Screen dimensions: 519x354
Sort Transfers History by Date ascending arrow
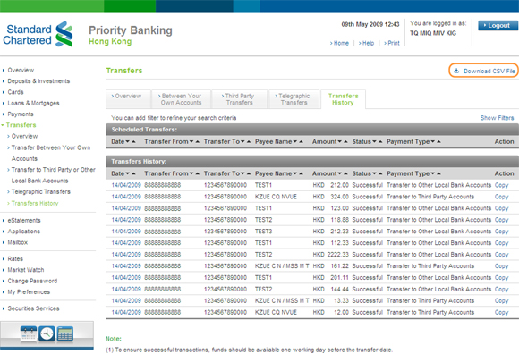click(x=133, y=173)
